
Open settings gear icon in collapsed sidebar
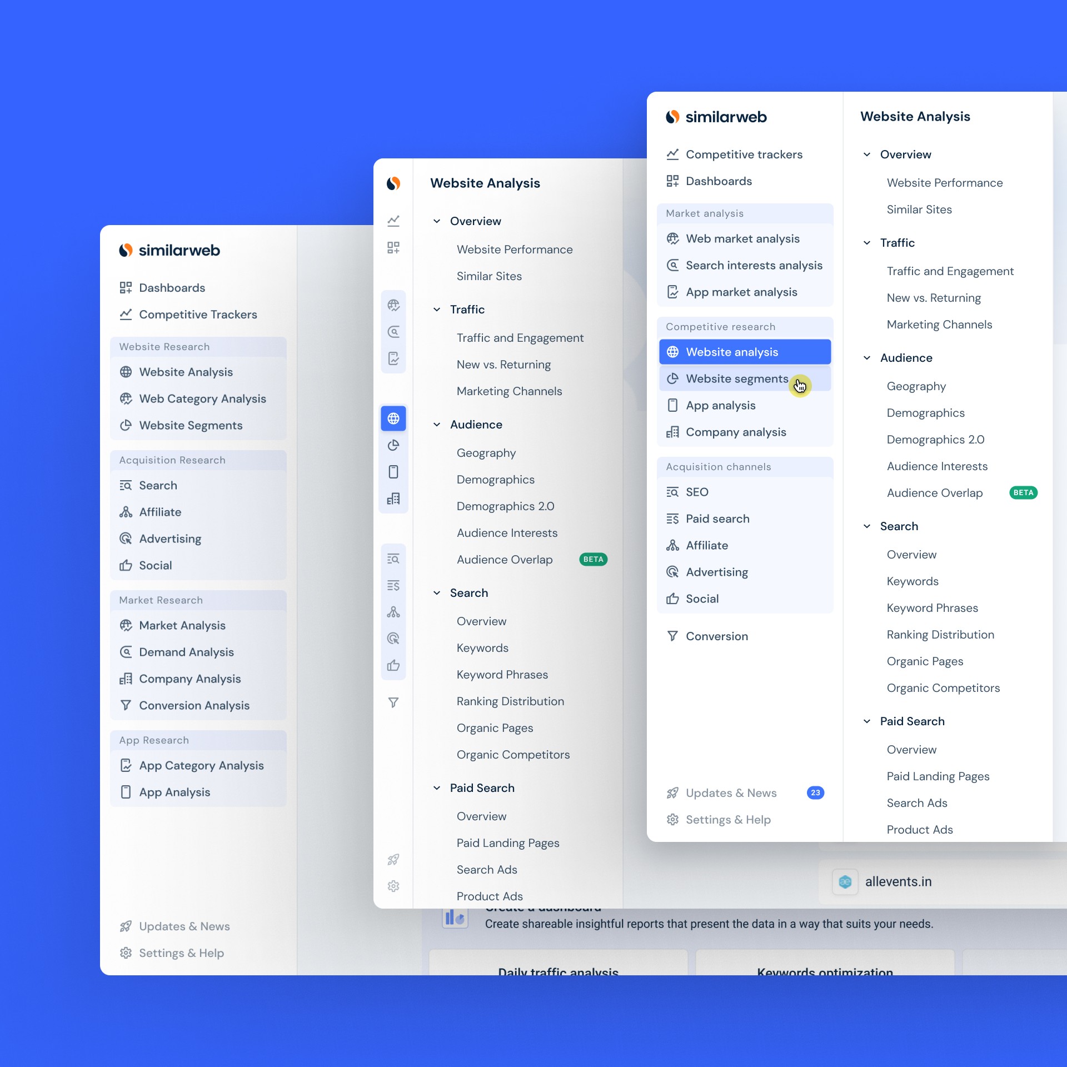393,886
